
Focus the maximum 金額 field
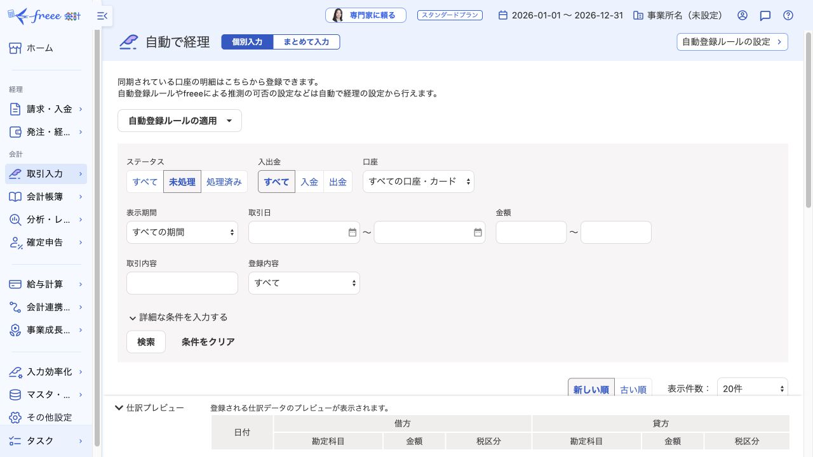[x=616, y=232]
